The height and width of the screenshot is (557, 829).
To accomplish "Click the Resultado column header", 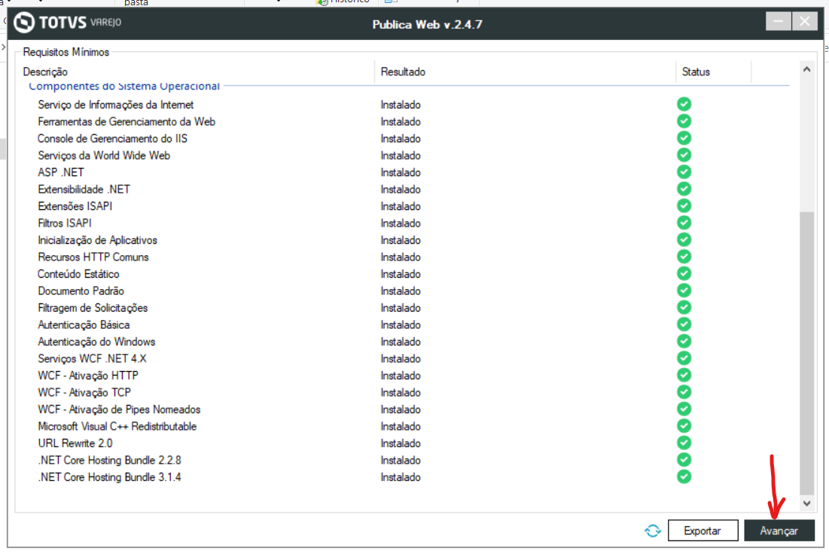I will [403, 72].
